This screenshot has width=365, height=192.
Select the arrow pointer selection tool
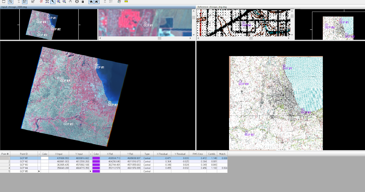[53, 2]
